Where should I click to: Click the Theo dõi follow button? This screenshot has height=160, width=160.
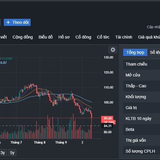[x=17, y=22]
